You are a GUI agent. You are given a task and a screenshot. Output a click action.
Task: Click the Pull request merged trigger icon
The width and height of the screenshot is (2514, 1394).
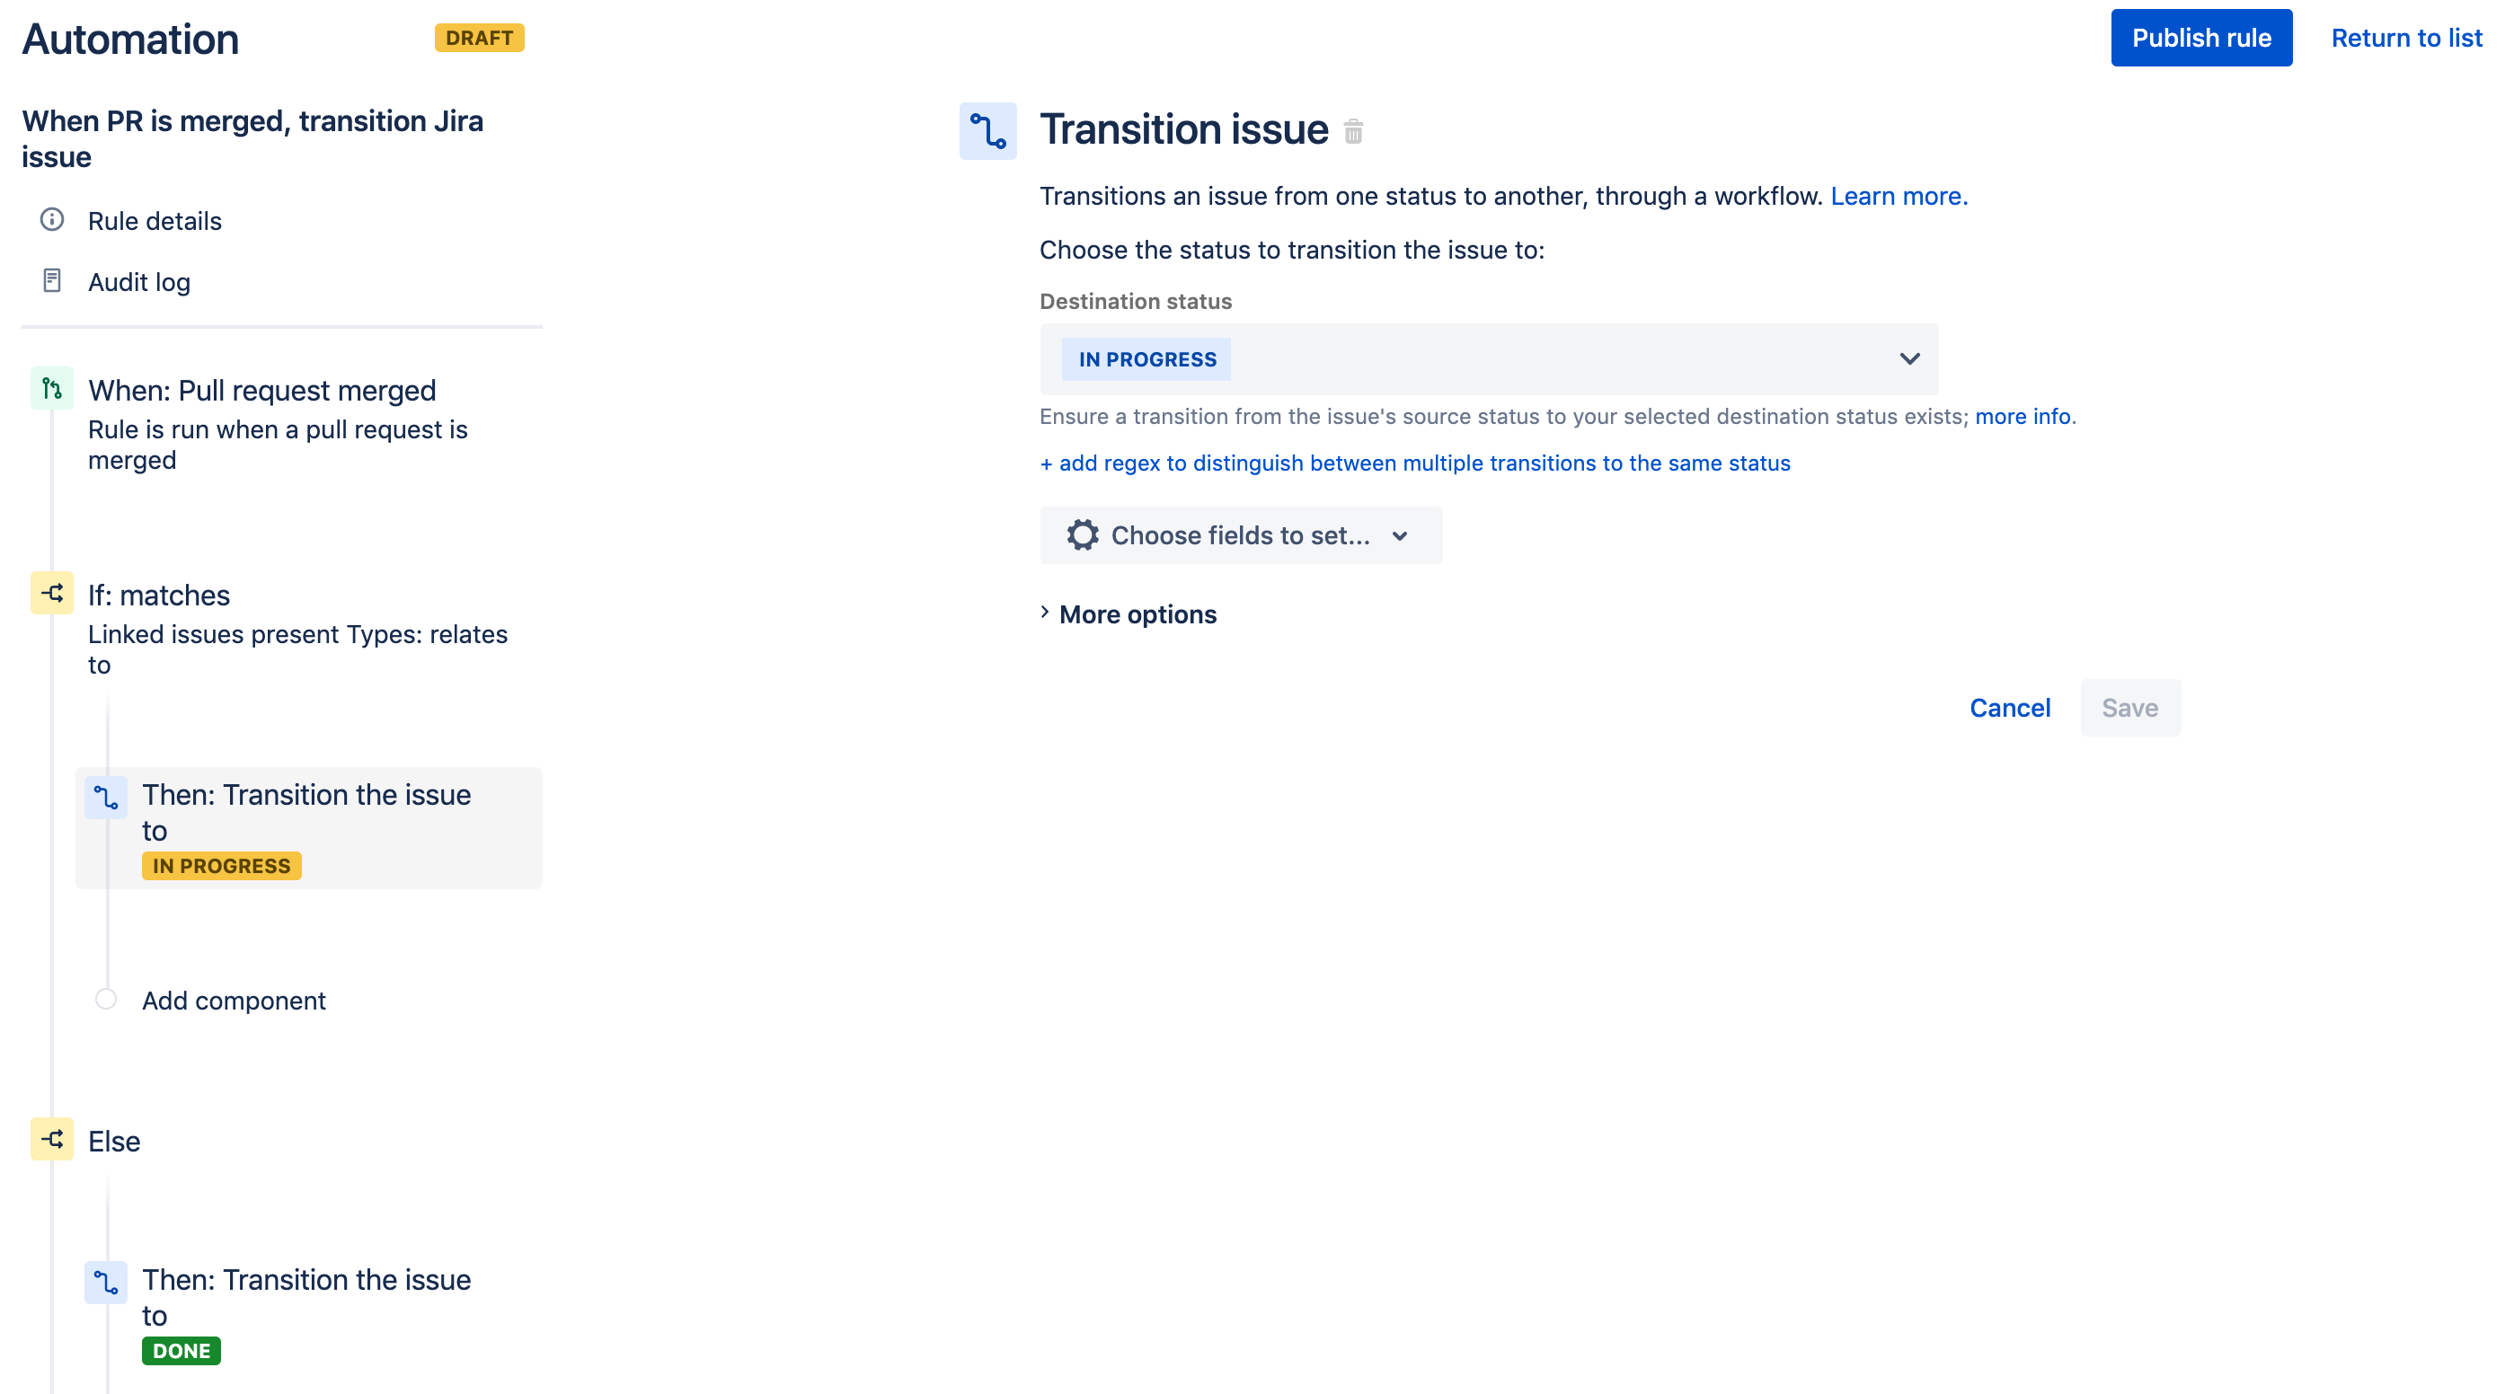(x=51, y=388)
